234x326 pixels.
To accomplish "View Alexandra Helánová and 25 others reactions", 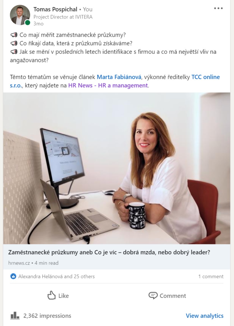I will tap(56, 277).
